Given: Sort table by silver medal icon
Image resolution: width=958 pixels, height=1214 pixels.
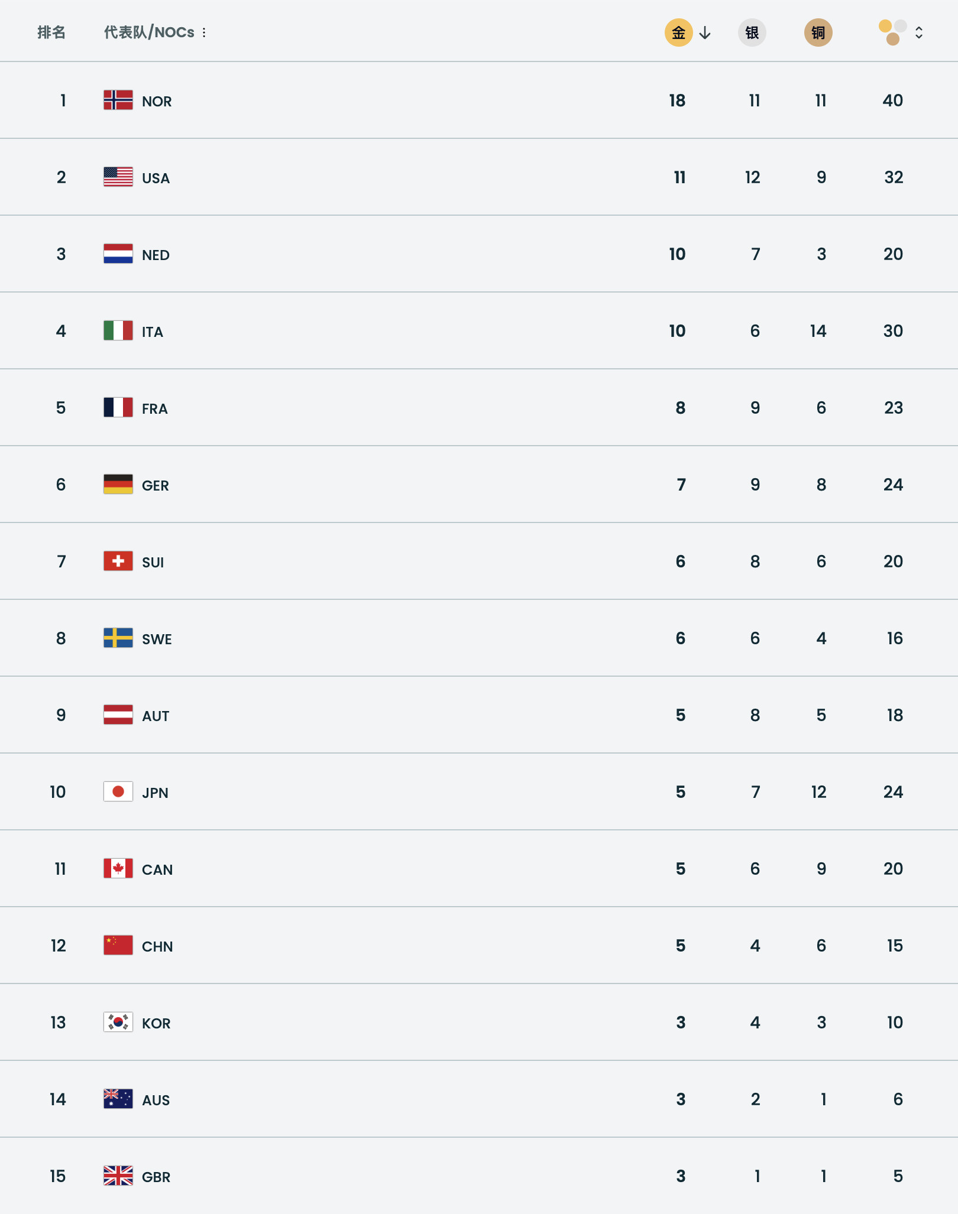Looking at the screenshot, I should coord(752,33).
